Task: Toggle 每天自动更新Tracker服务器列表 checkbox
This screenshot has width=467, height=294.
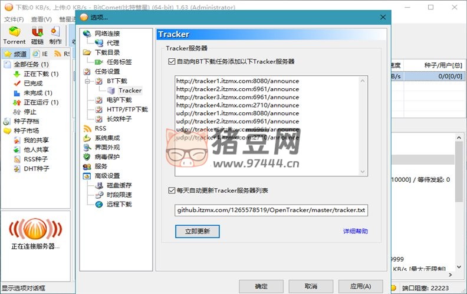Action: (172, 191)
